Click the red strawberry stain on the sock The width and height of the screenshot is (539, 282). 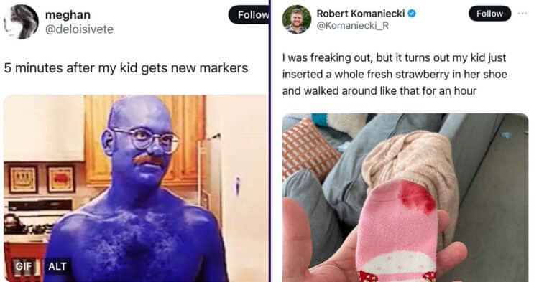(x=417, y=197)
